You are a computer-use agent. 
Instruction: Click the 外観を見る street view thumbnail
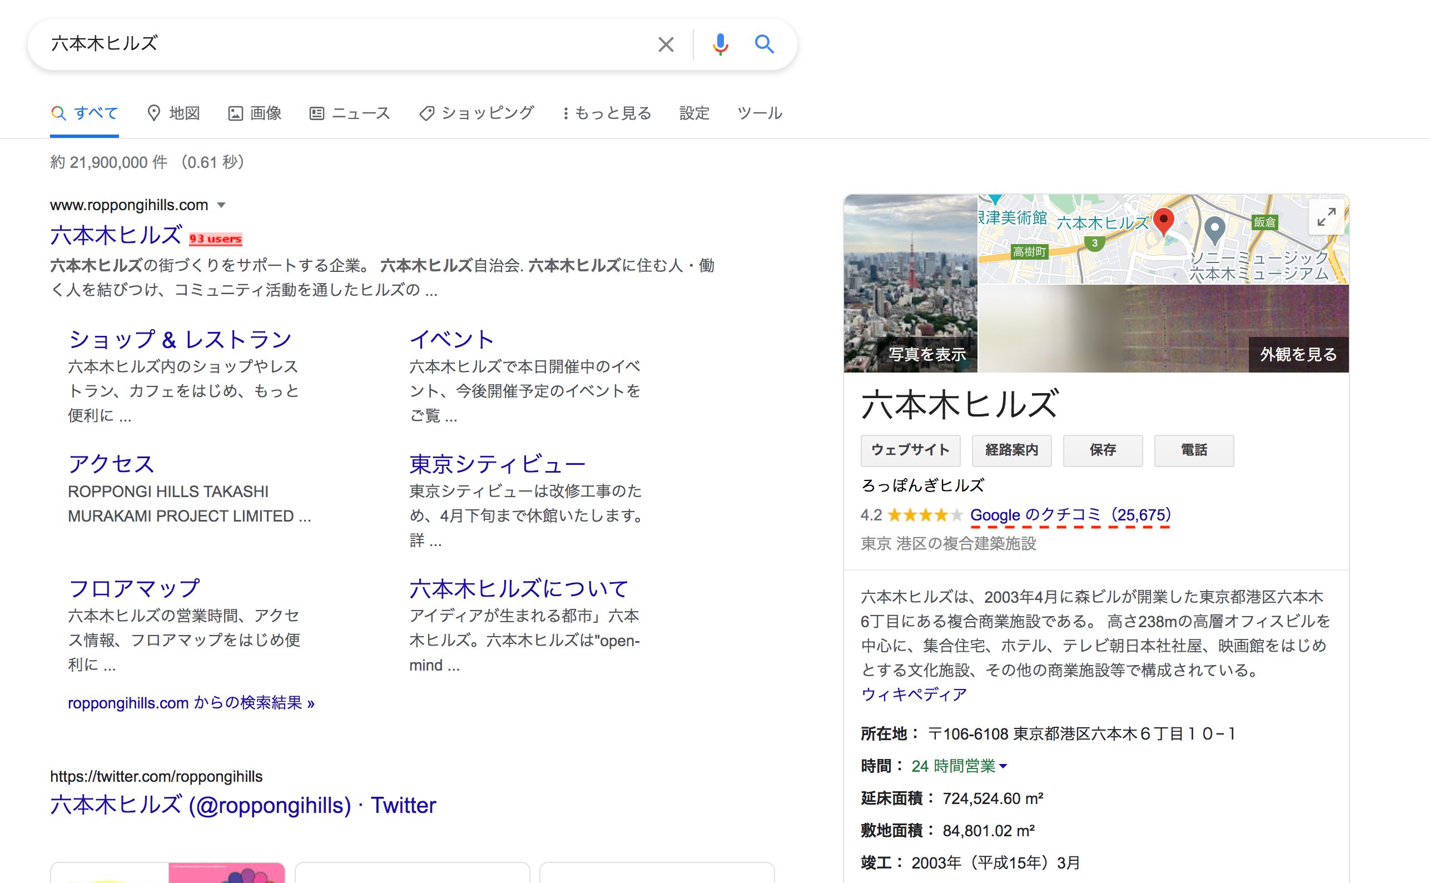tap(1163, 328)
